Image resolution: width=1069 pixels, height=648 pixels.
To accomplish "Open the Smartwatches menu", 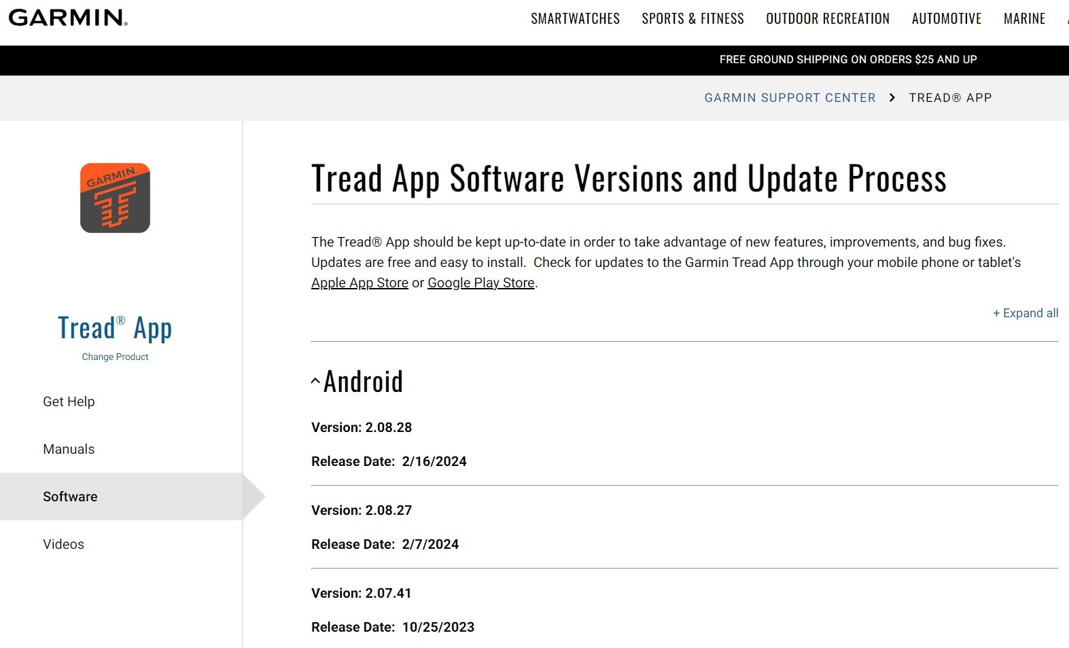I will [575, 18].
